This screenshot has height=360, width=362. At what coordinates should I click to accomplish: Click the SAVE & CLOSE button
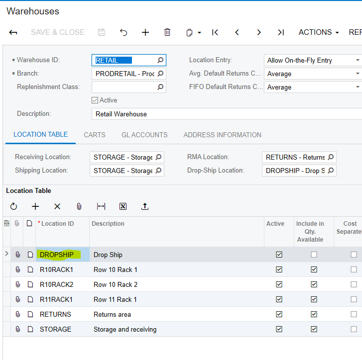point(58,32)
